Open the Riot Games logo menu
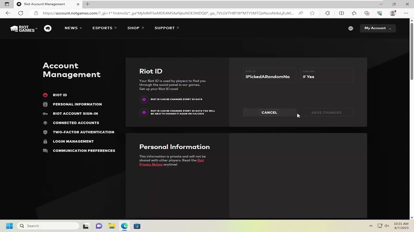The width and height of the screenshot is (414, 232). 24,28
